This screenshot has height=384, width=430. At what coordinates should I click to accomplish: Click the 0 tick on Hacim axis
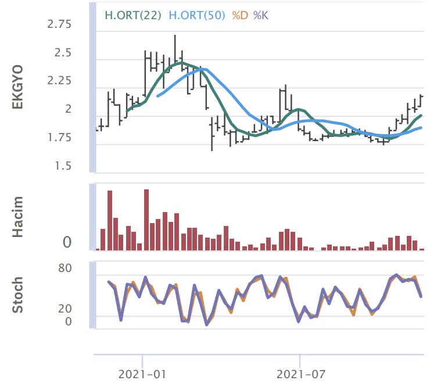tap(67, 242)
